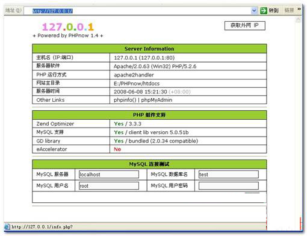The width and height of the screenshot is (307, 236).
Task: Click the MySQL password input field
Action: [x=229, y=186]
